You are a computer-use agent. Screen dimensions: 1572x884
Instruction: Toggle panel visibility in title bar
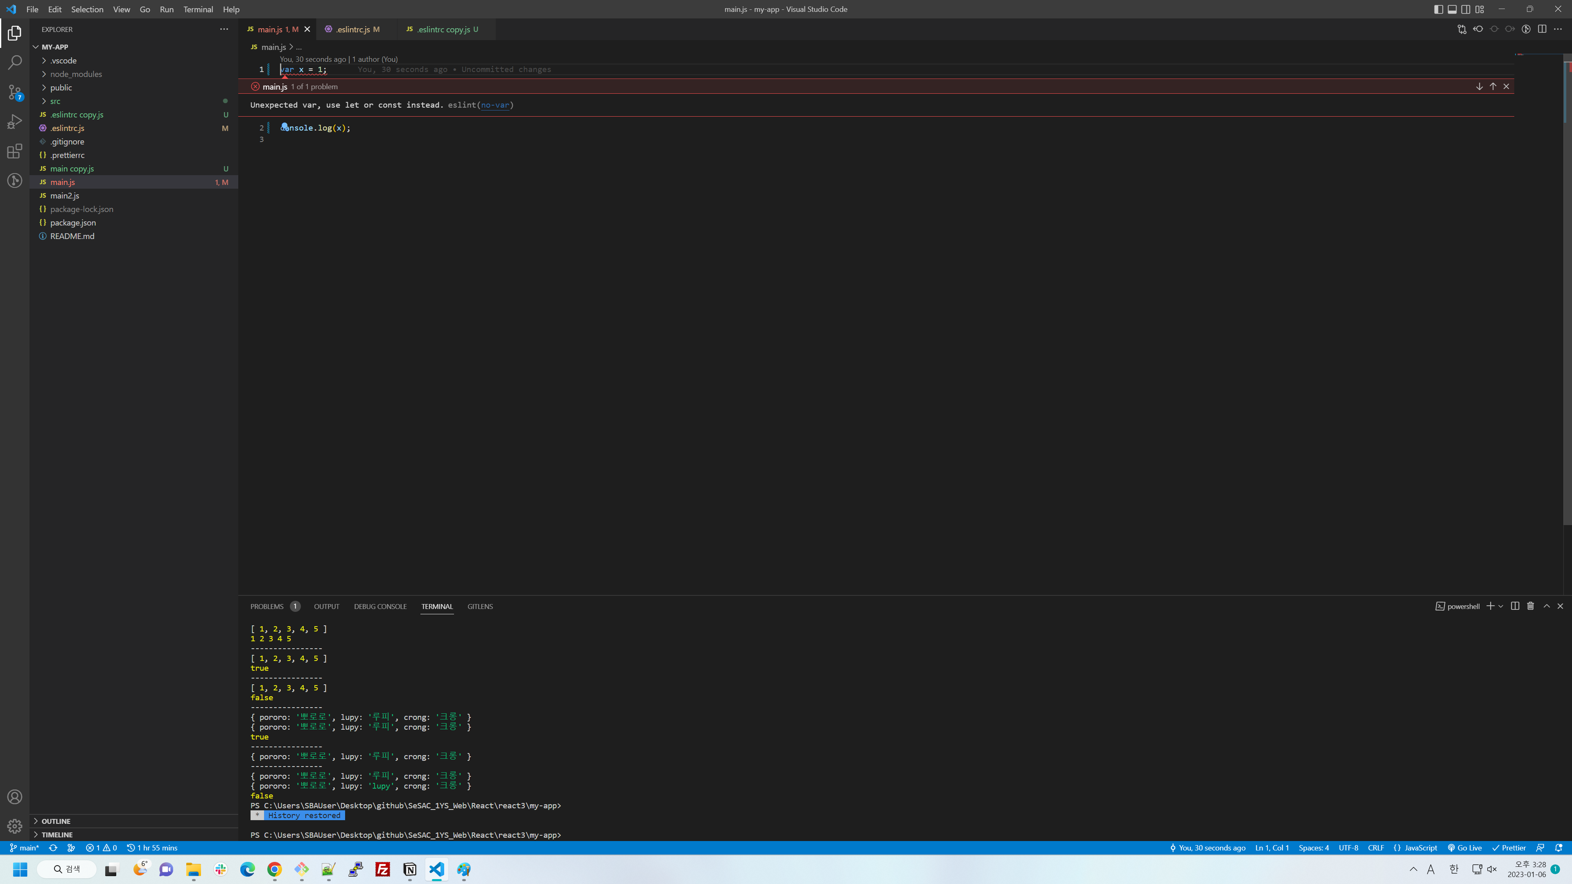pos(1452,9)
